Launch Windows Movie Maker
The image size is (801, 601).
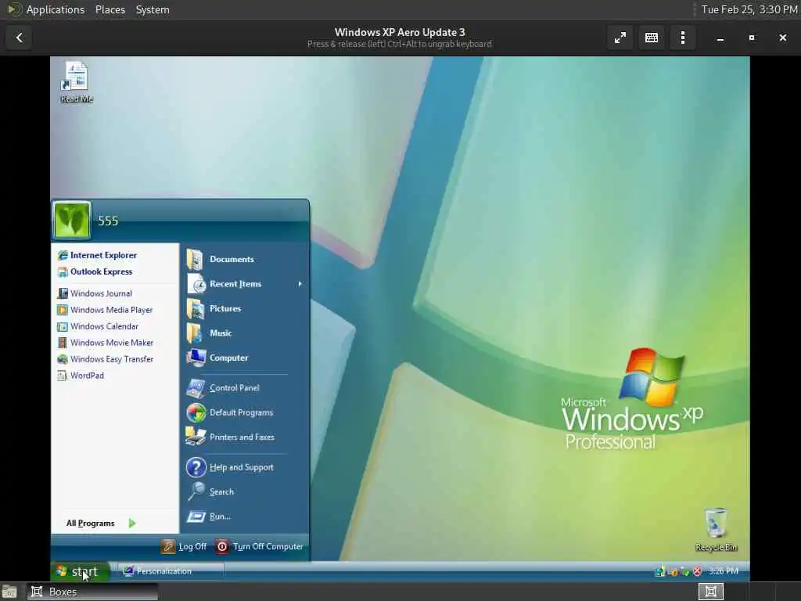[106, 343]
